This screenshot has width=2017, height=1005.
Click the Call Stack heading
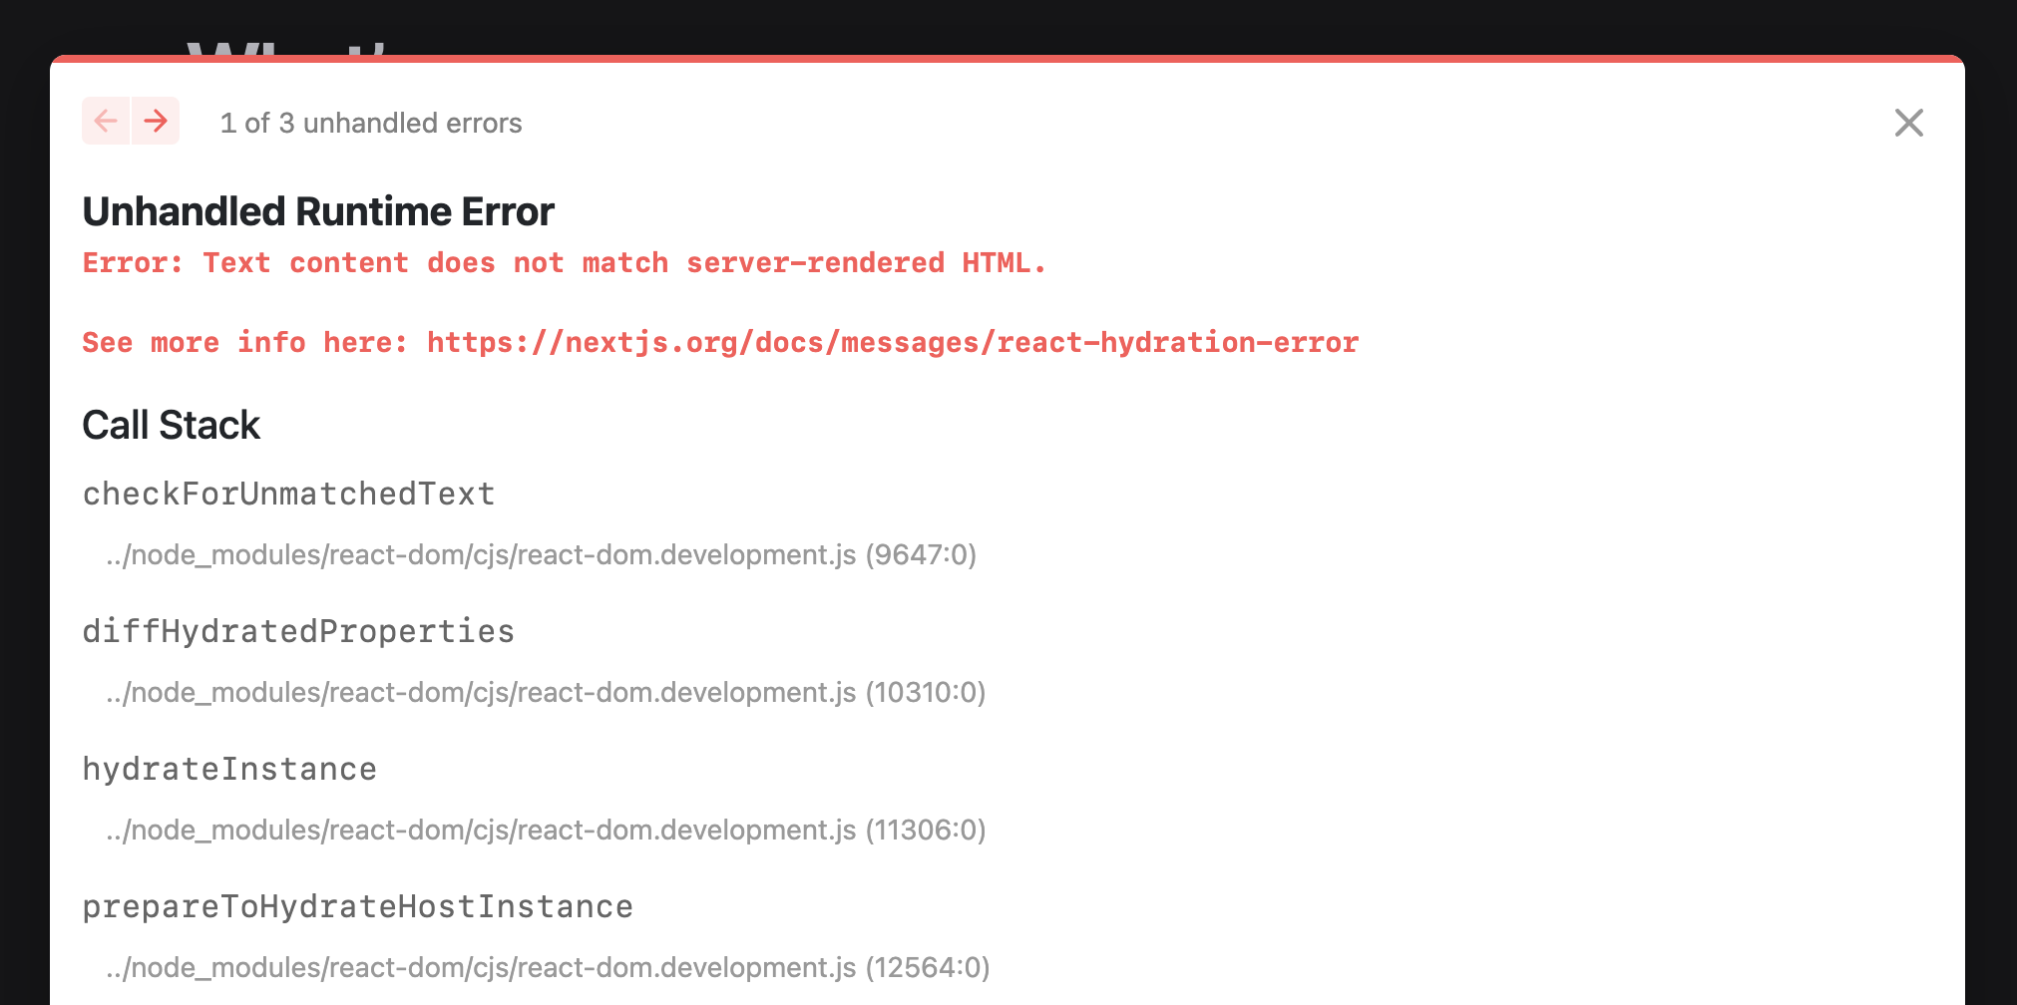[171, 425]
